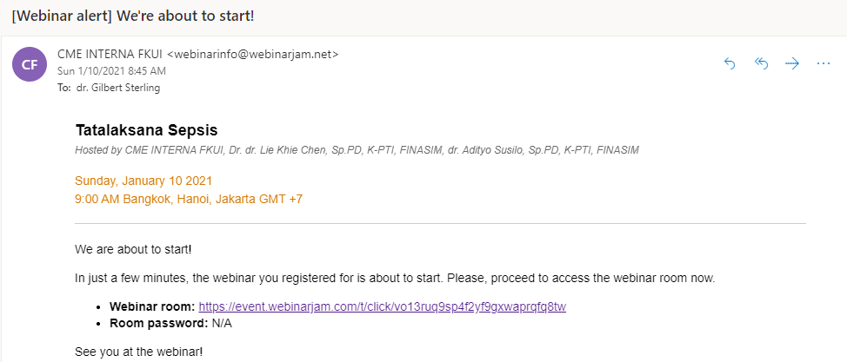Open the More actions ellipsis menu
This screenshot has width=847, height=362.
[x=824, y=63]
